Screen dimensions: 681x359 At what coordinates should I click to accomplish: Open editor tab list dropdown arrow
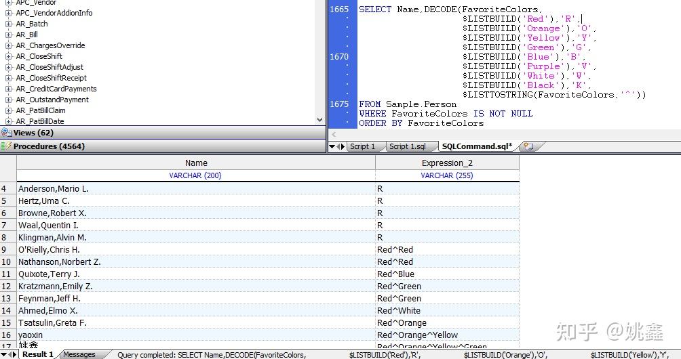click(332, 146)
